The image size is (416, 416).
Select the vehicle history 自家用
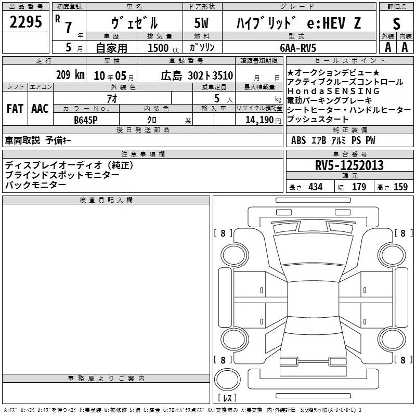point(111,48)
